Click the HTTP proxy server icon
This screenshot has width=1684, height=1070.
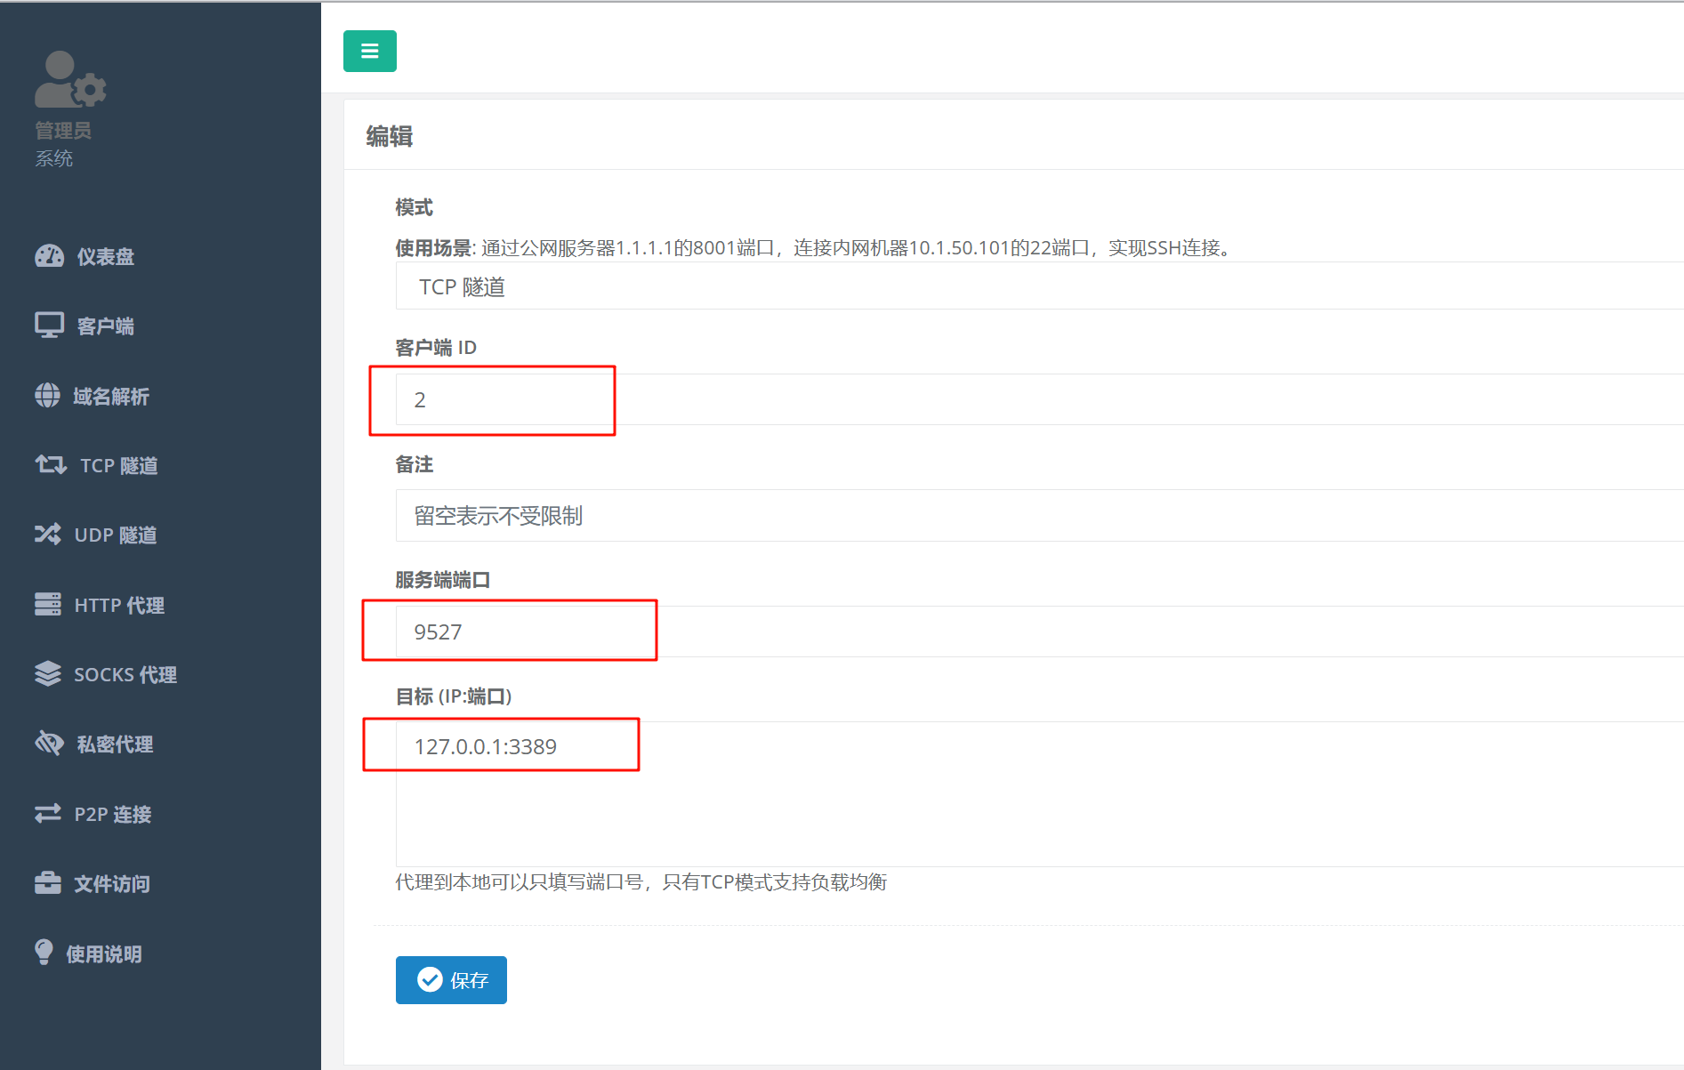pos(48,605)
